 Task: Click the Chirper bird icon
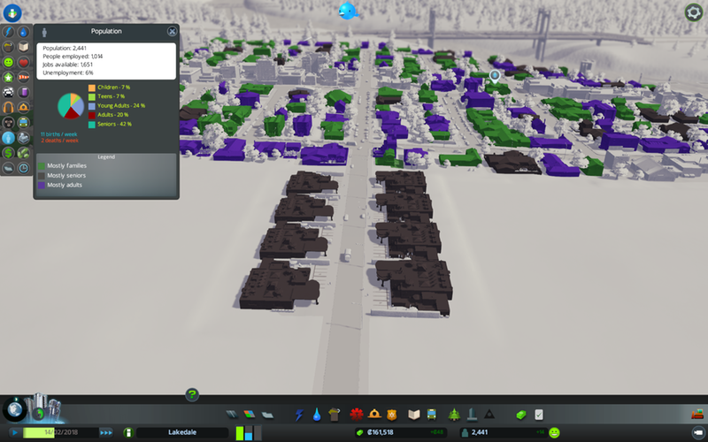tap(347, 11)
